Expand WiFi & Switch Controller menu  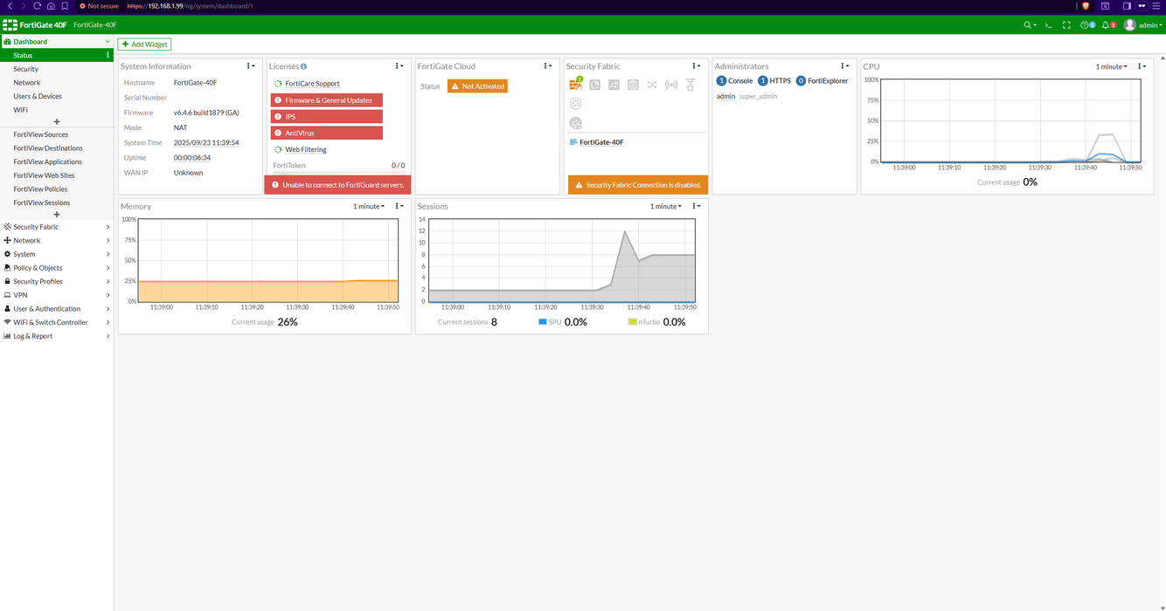(57, 322)
